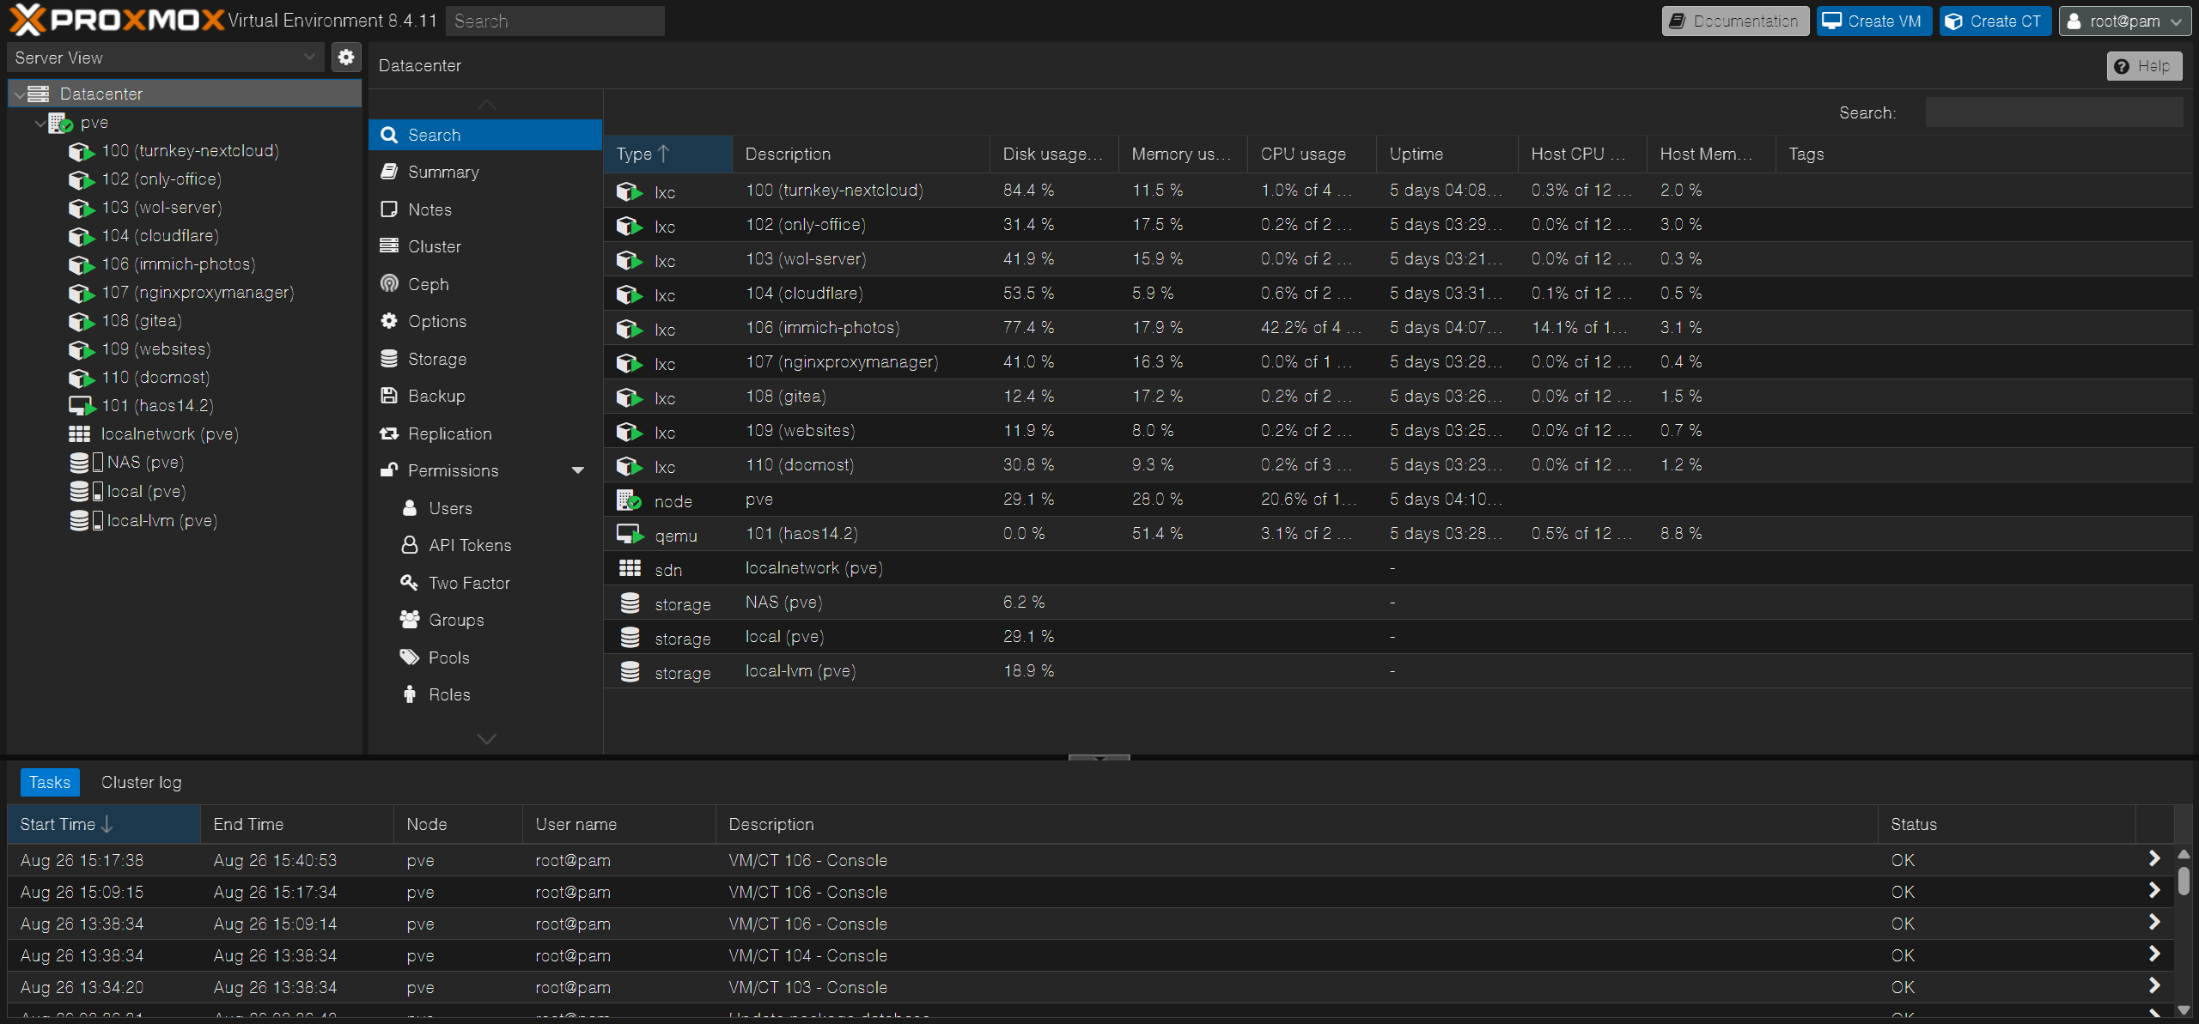The height and width of the screenshot is (1024, 2199).
Task: Open the Replication menu entry
Action: click(x=449, y=433)
